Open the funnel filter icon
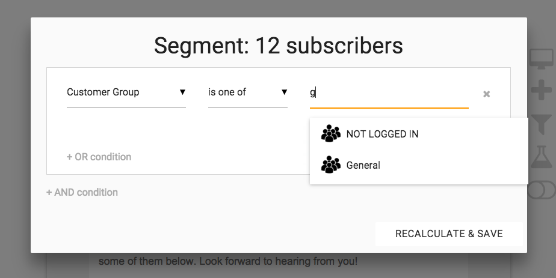This screenshot has height=278, width=556. click(542, 124)
